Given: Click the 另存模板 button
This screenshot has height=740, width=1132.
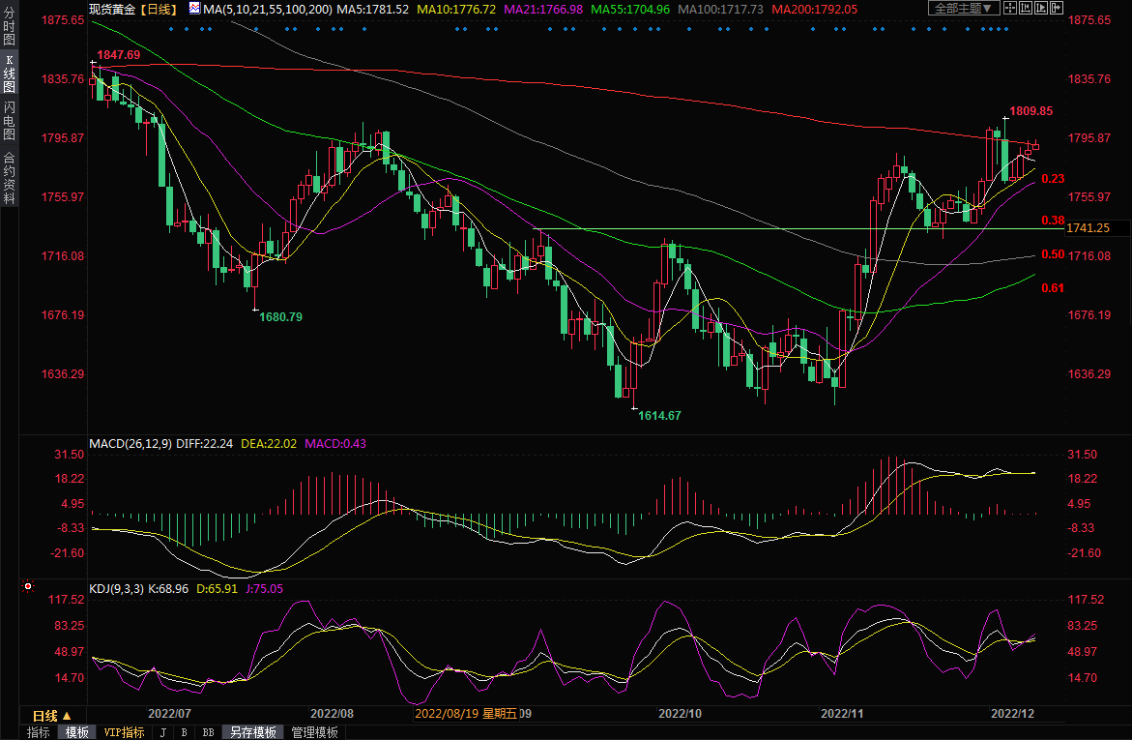Looking at the screenshot, I should pyautogui.click(x=253, y=732).
